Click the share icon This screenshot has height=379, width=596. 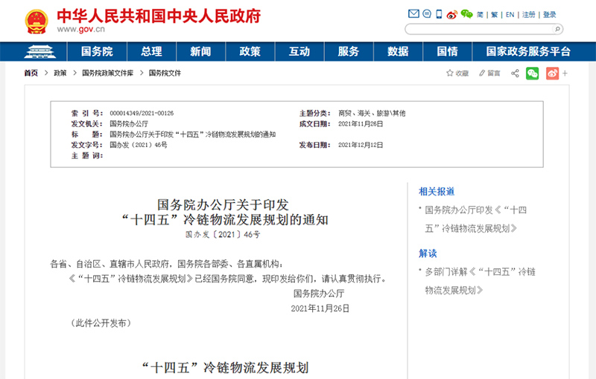pyautogui.click(x=515, y=73)
